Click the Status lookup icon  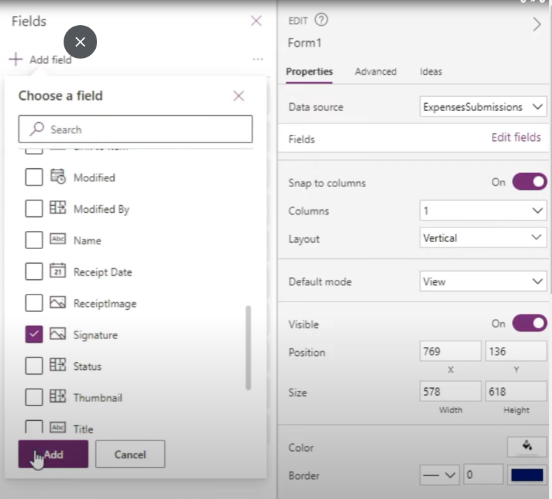point(58,365)
